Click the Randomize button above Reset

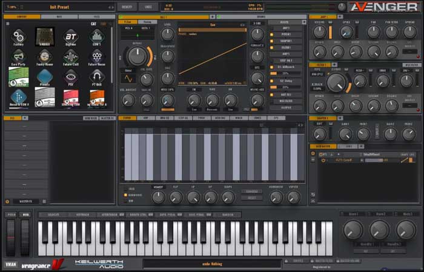point(252,191)
